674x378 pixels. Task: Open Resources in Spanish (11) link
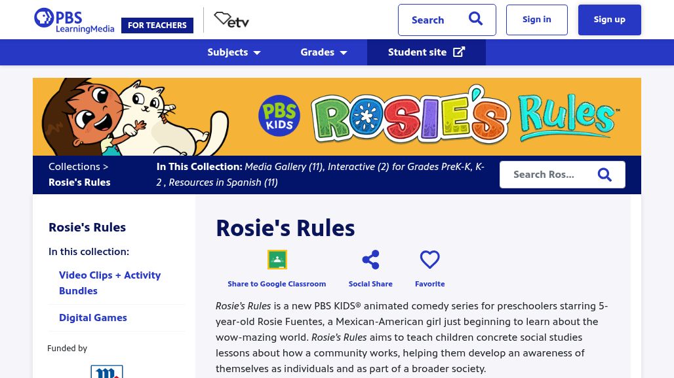pos(223,182)
